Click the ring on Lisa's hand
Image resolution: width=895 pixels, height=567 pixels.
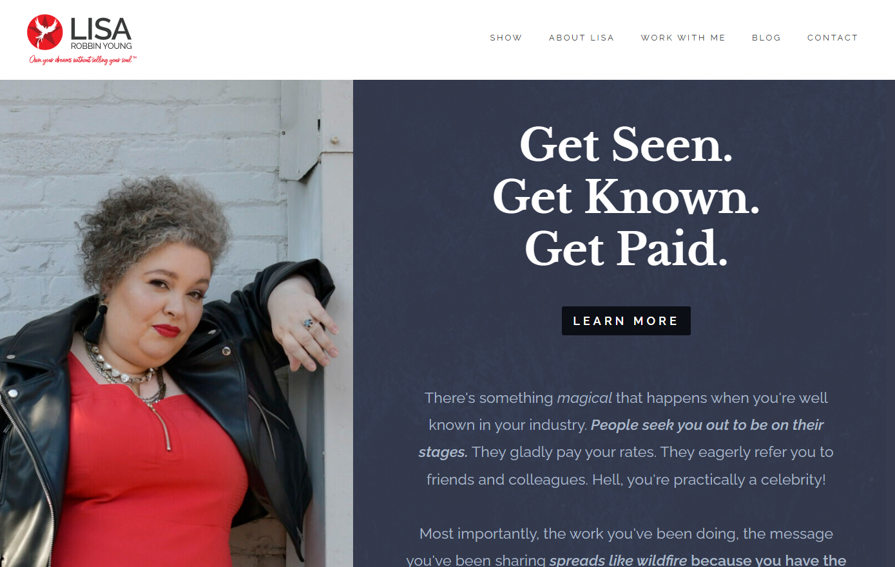pos(310,324)
